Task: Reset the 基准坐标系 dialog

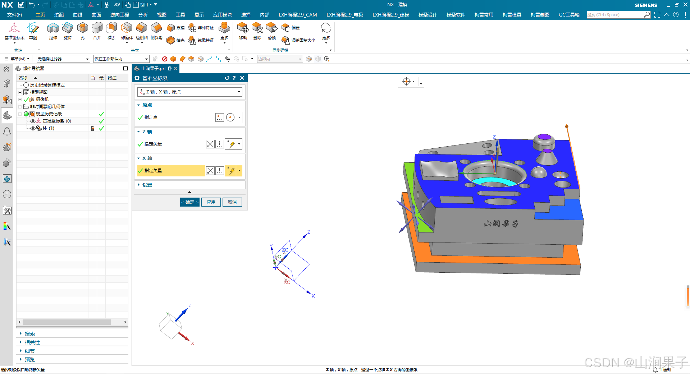Action: click(227, 78)
